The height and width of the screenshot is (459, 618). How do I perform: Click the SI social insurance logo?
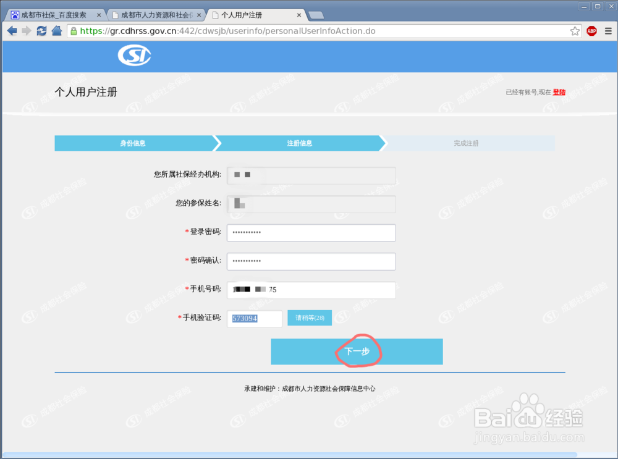coord(134,55)
